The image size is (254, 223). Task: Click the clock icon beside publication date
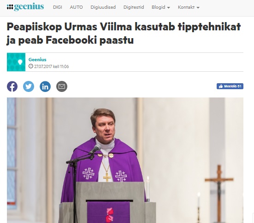(31, 66)
